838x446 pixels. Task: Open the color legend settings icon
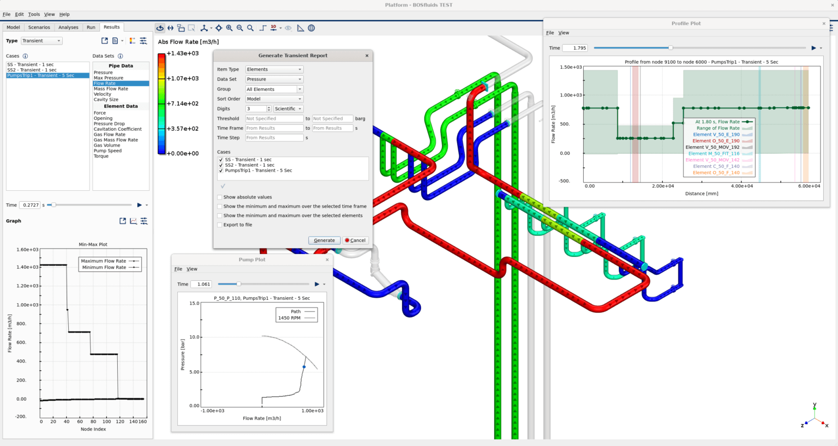pos(133,41)
